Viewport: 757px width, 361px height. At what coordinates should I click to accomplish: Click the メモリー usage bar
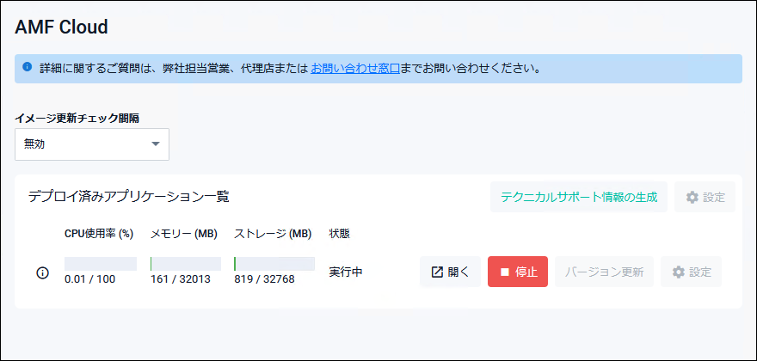[186, 264]
